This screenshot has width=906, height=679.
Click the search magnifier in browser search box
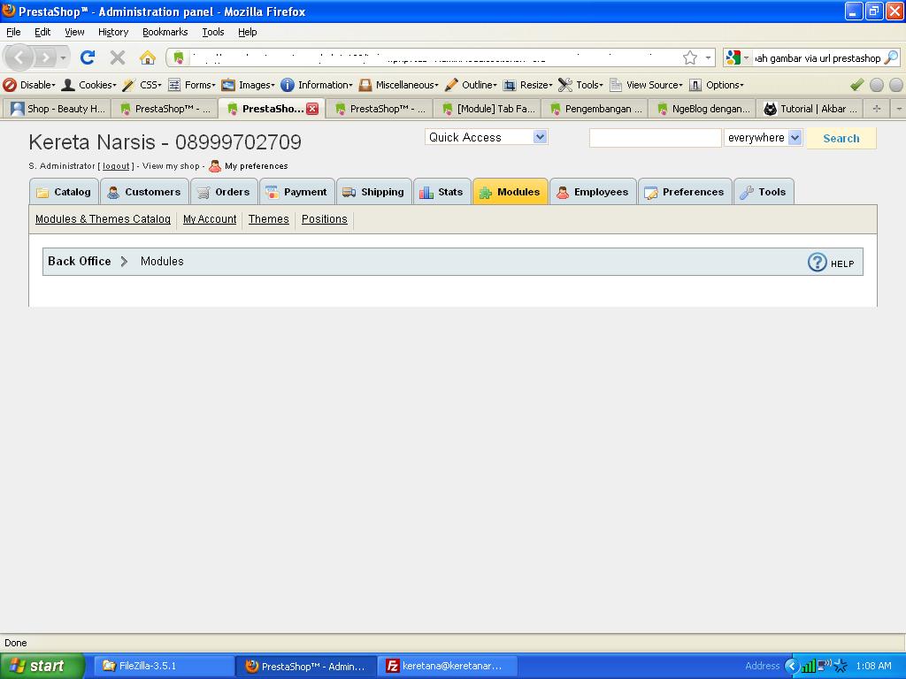tap(892, 57)
